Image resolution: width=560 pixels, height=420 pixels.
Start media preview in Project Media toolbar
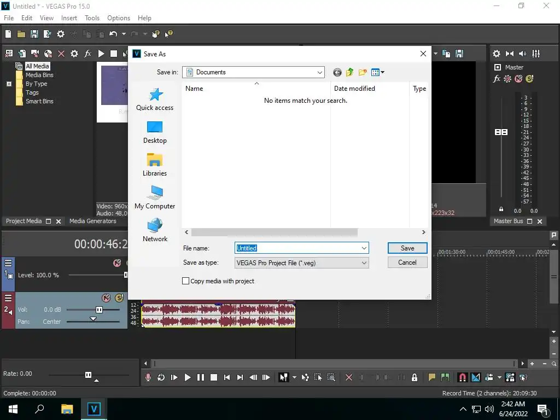pyautogui.click(x=101, y=54)
